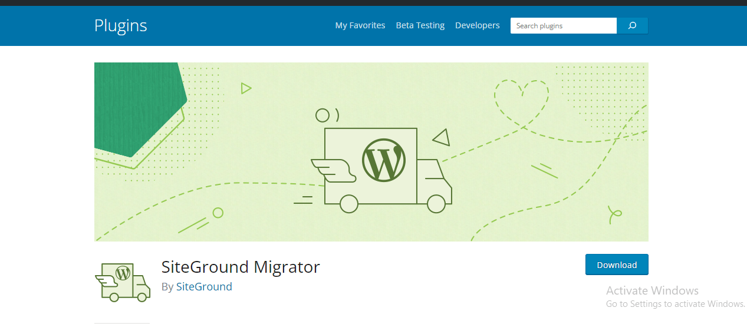Click the small play-shaped triangle in banner
The width and height of the screenshot is (747, 324).
tap(246, 88)
